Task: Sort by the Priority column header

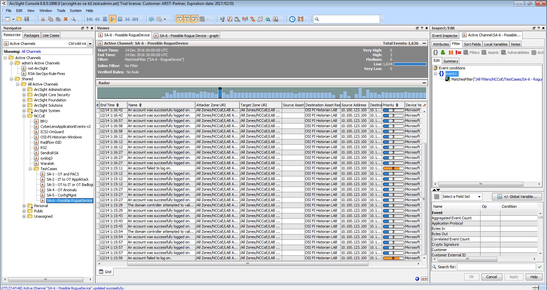Action: click(x=393, y=105)
